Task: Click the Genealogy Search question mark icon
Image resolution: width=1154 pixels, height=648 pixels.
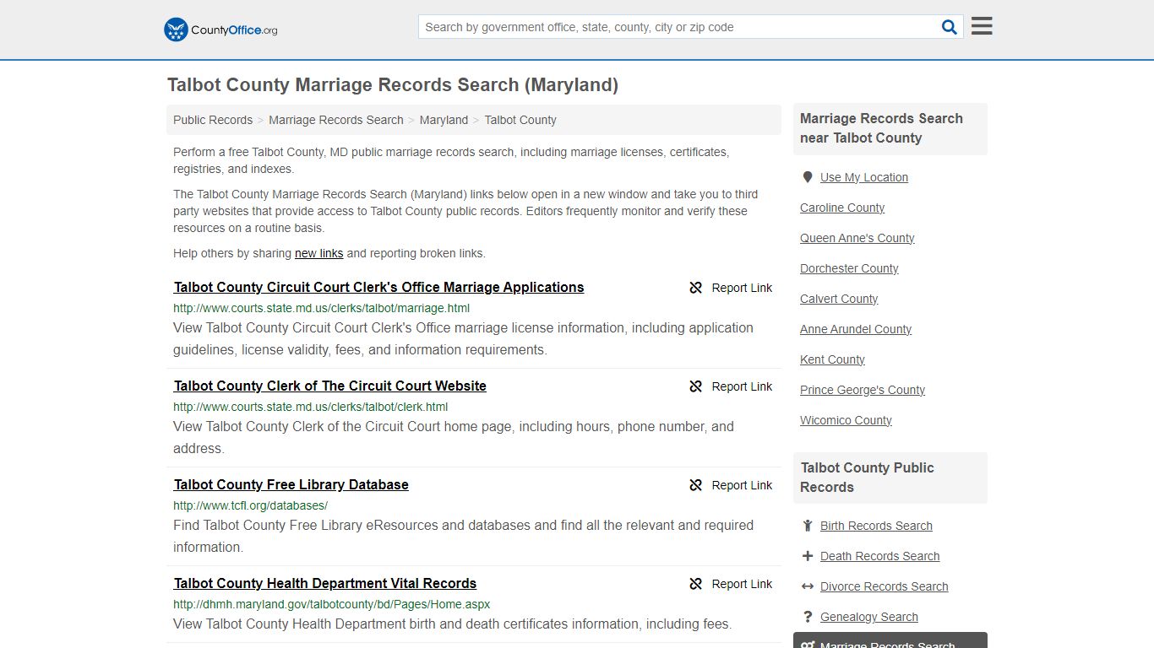Action: [808, 617]
